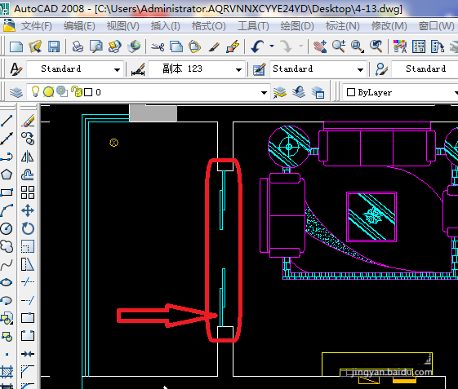Open Dimension menu 标注(N)
Viewport: 458px width, 389px height.
343,26
